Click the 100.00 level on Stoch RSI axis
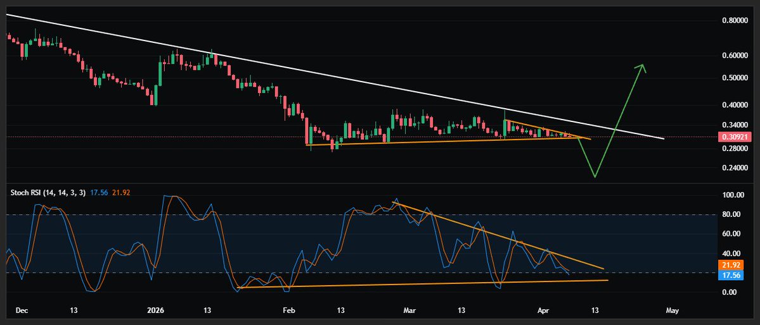 (x=735, y=195)
